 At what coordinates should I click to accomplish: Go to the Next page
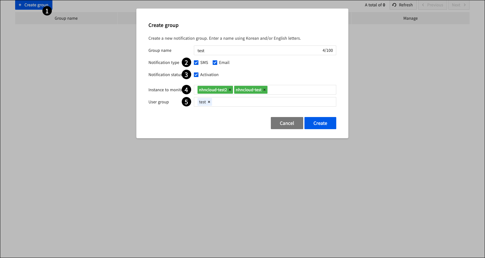pos(459,5)
